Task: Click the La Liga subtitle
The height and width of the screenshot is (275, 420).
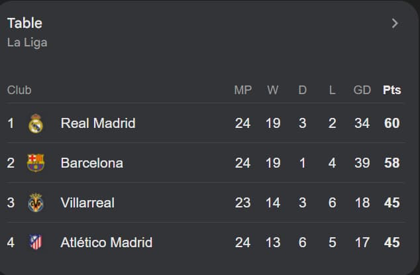Action: (27, 42)
